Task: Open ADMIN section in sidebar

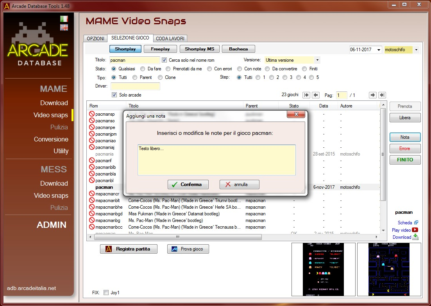Action: pyautogui.click(x=52, y=225)
